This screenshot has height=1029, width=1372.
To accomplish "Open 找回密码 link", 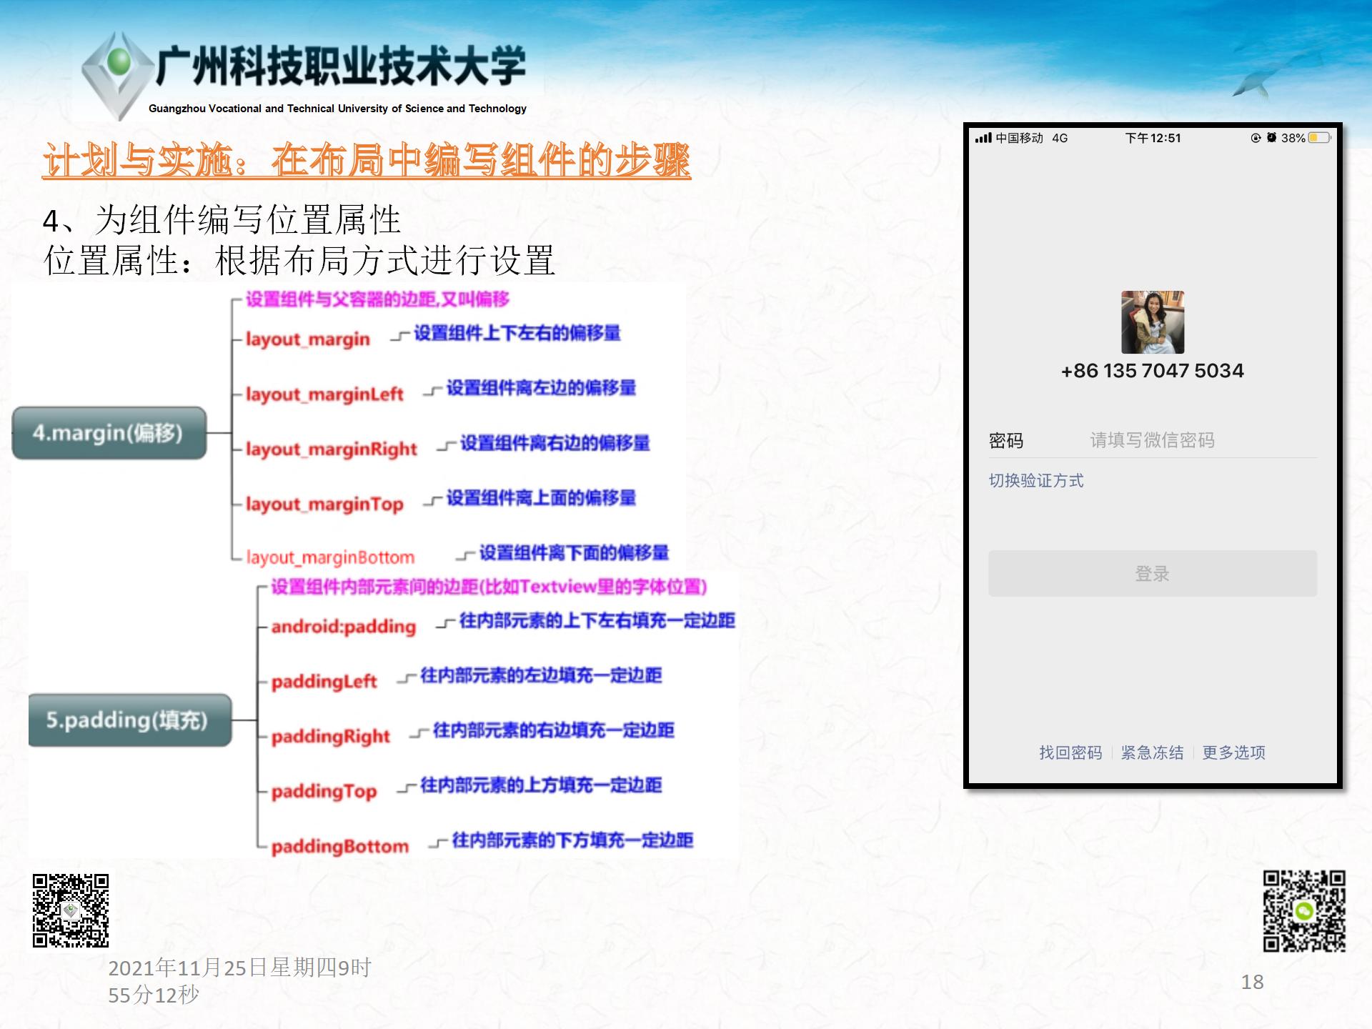I will [1070, 752].
